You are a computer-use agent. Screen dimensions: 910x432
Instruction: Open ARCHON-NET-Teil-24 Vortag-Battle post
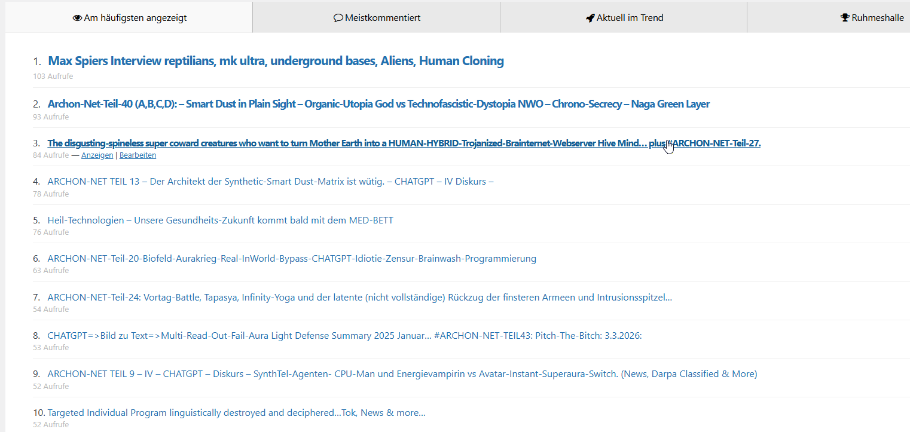[x=359, y=297]
